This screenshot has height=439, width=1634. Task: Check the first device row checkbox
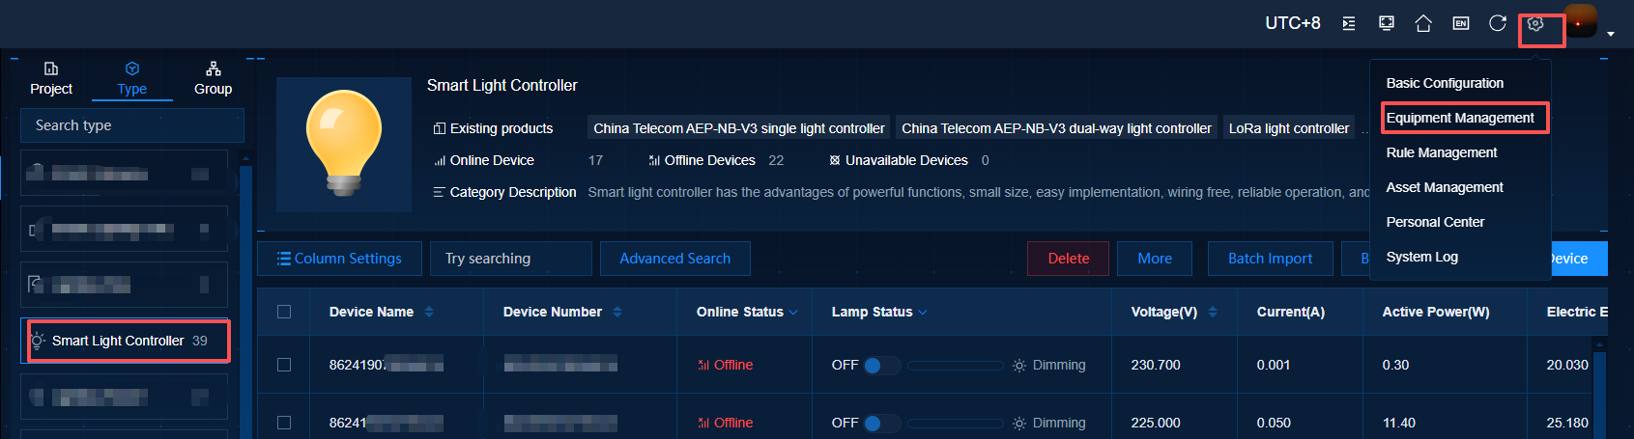pyautogui.click(x=284, y=365)
